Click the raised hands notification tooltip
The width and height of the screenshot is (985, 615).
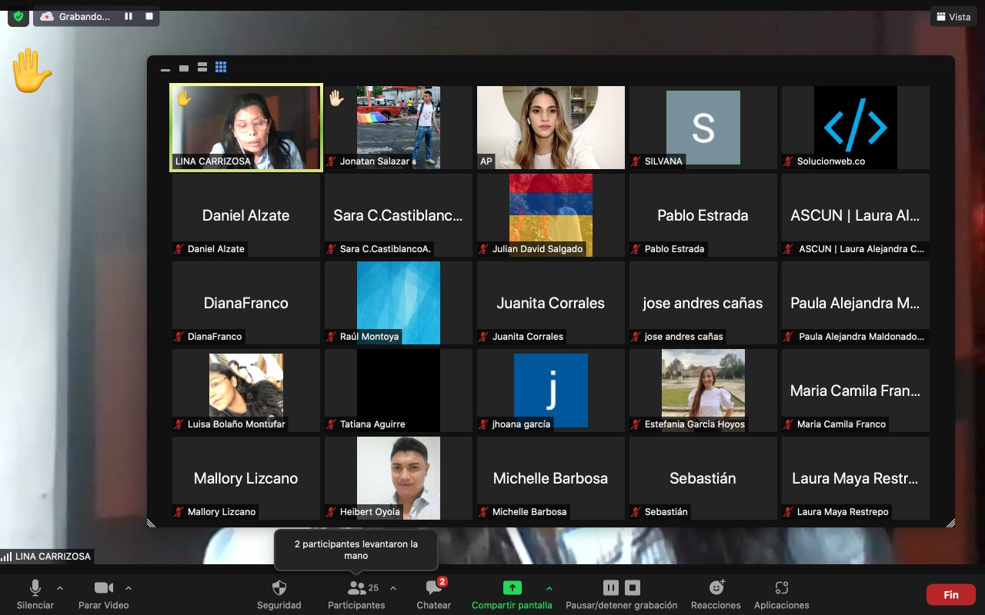[x=356, y=550]
